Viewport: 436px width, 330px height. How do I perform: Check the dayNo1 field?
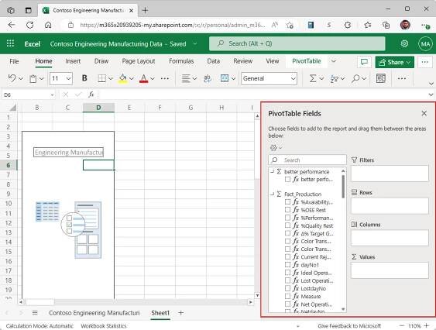tap(287, 265)
